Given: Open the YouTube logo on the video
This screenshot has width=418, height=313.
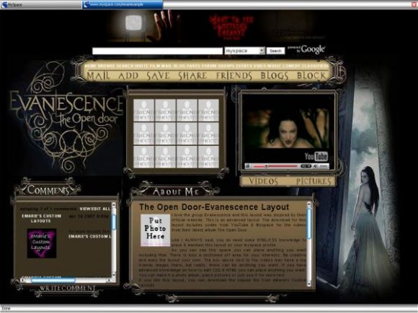Looking at the screenshot, I should point(316,157).
